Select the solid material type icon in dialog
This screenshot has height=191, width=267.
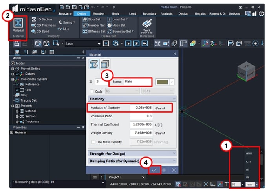pyautogui.click(x=105, y=64)
